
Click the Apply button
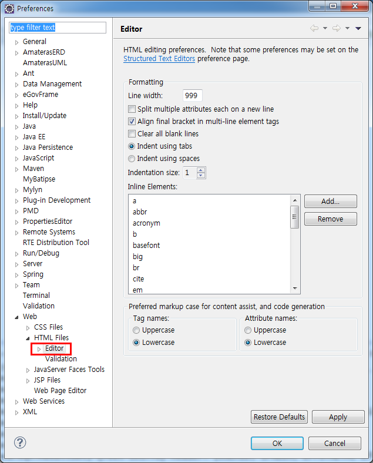point(338,417)
